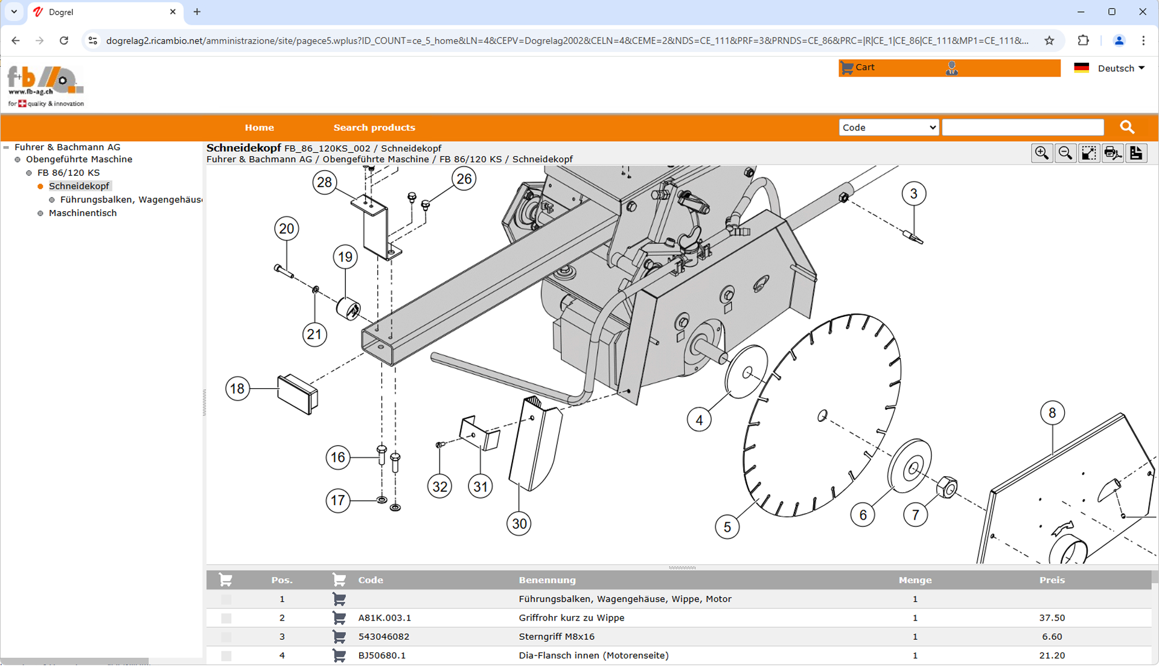Select callout number 16 in the diagram

[338, 458]
